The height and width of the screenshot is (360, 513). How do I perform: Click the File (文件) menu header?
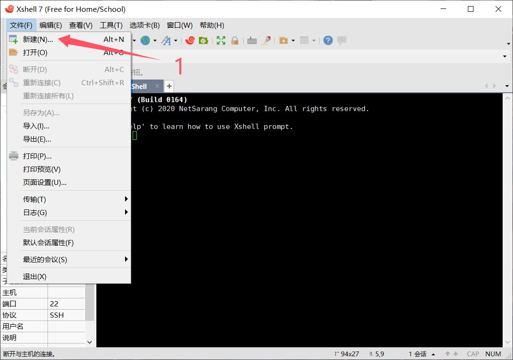21,25
